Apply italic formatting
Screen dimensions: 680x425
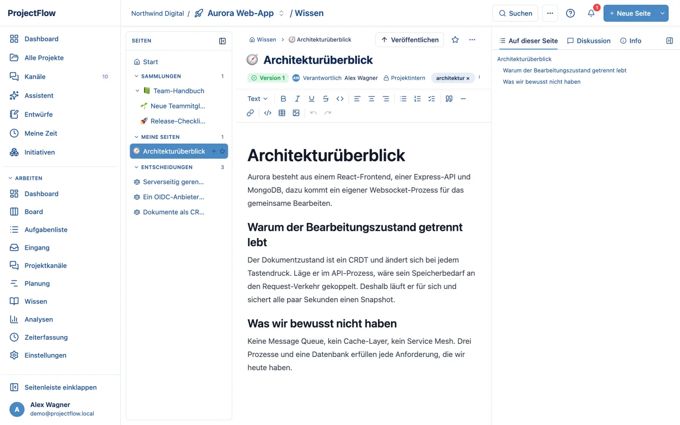click(297, 99)
